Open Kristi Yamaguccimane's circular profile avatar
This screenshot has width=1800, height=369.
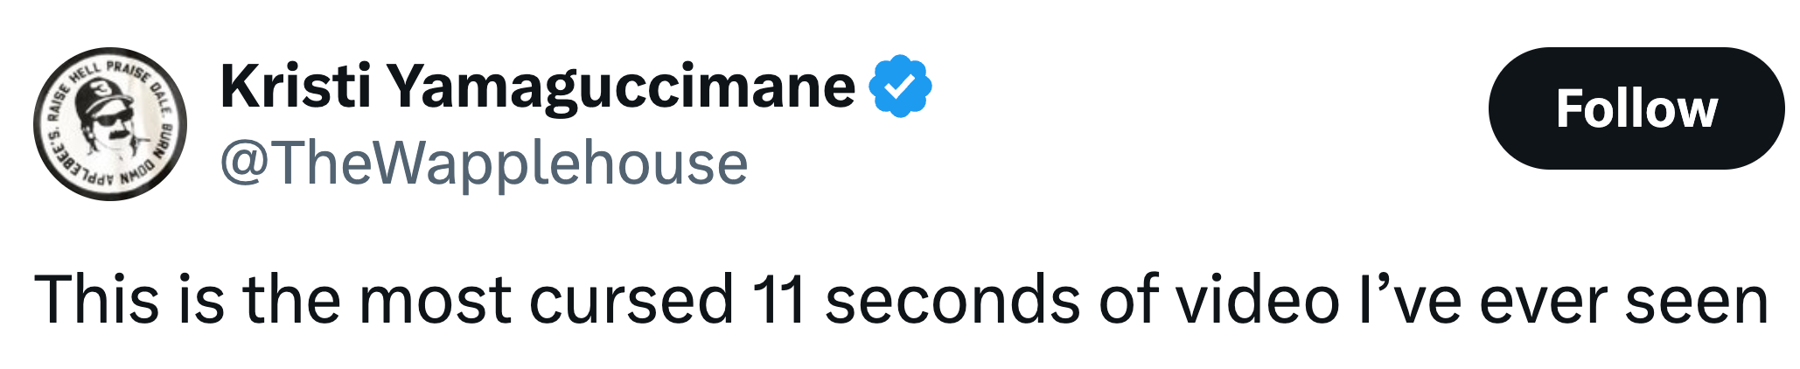point(110,124)
